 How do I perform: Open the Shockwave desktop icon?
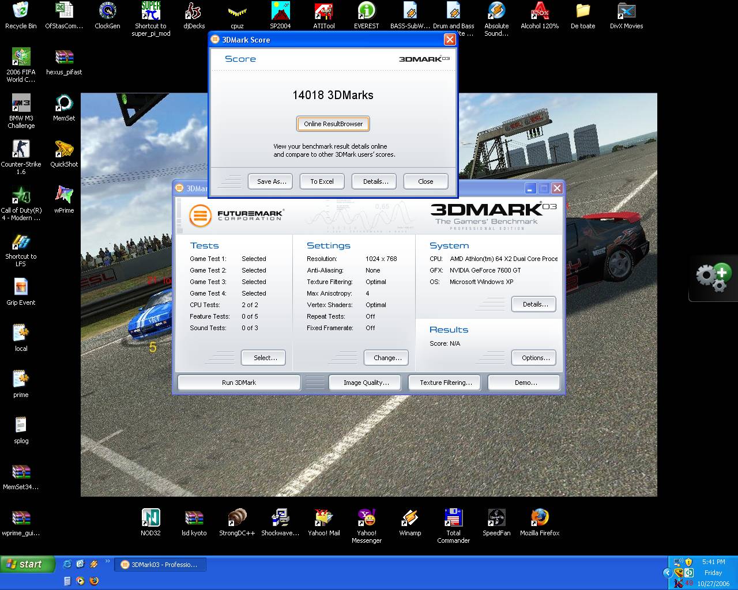tap(280, 523)
